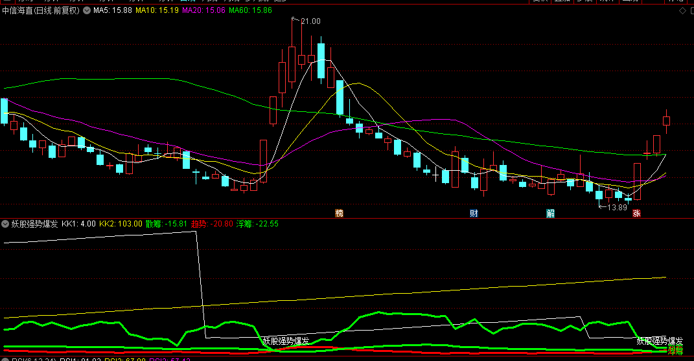The width and height of the screenshot is (694, 361).
Task: Click the red 涨 marker icon
Action: (637, 213)
